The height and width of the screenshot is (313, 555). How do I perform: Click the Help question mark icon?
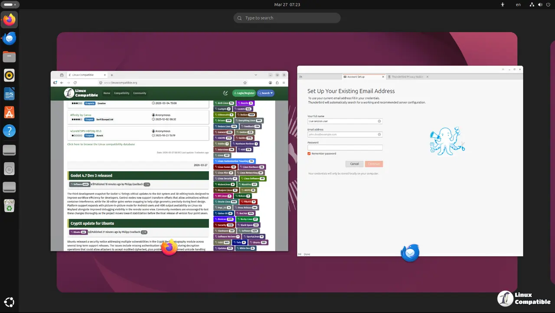click(x=9, y=131)
